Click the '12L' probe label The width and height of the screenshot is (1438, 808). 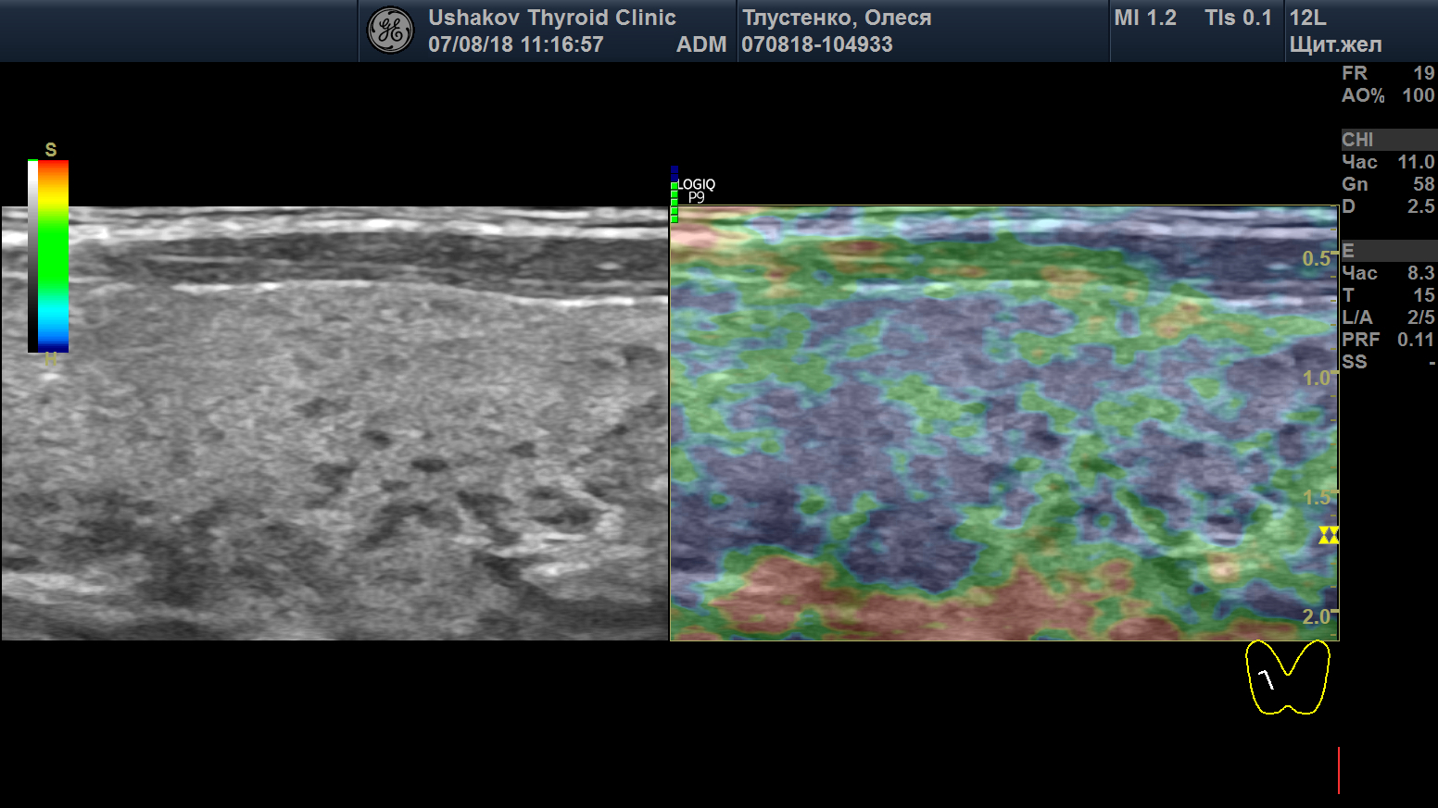pyautogui.click(x=1308, y=18)
